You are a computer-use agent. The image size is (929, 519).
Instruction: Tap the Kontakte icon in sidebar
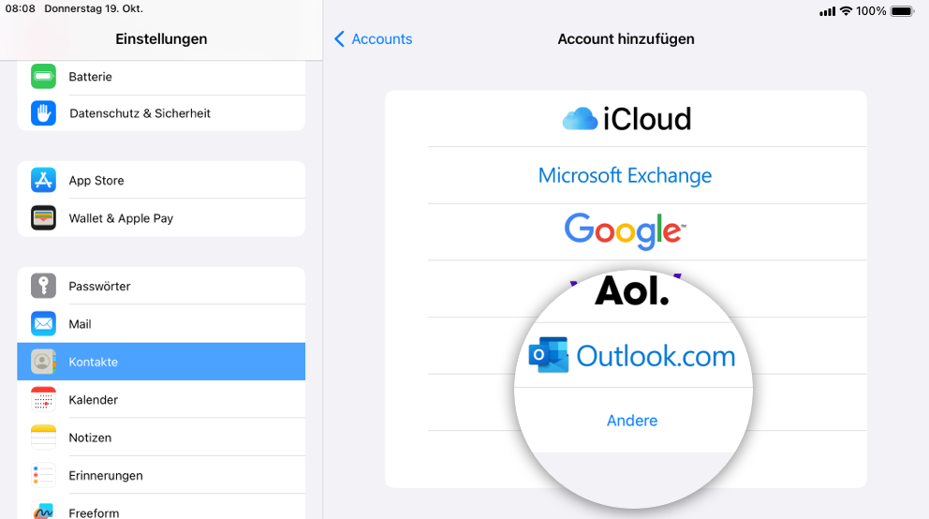43,362
